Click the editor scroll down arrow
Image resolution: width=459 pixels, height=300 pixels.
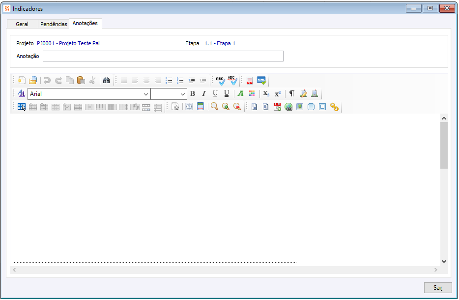point(444,262)
